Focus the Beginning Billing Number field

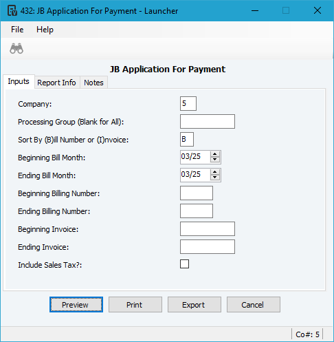[x=197, y=193]
